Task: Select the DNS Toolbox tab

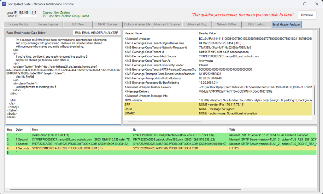Action: (x=256, y=24)
